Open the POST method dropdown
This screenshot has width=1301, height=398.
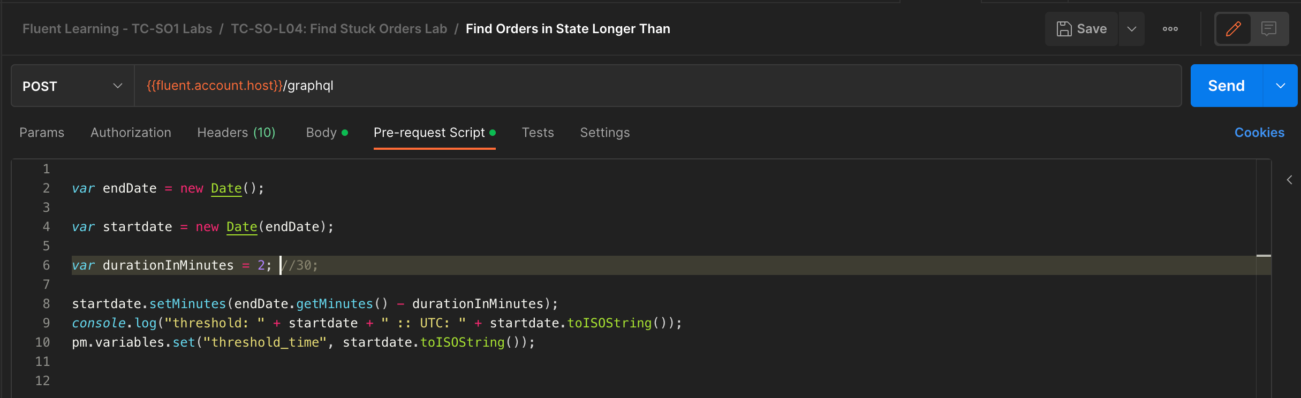pos(73,86)
